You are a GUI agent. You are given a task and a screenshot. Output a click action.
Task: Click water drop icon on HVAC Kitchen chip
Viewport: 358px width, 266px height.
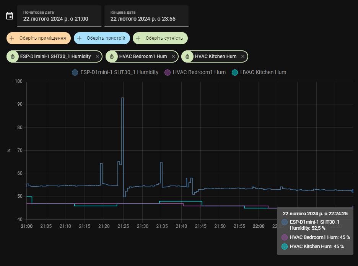[x=187, y=56]
